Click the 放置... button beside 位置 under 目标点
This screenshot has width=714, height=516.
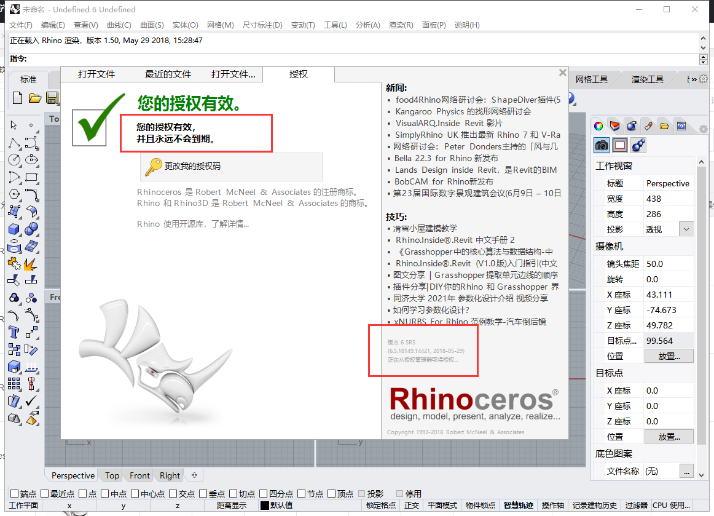[x=669, y=437]
